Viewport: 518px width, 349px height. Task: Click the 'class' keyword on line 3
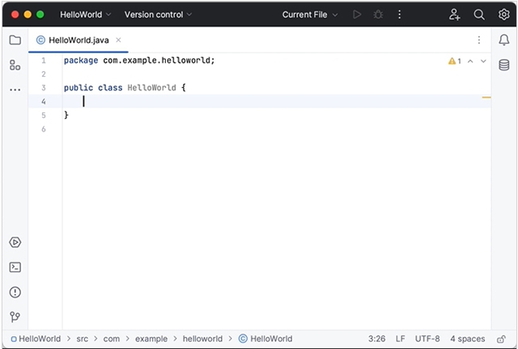click(110, 88)
